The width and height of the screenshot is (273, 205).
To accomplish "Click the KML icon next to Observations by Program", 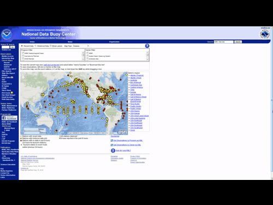I will (x=112, y=141).
